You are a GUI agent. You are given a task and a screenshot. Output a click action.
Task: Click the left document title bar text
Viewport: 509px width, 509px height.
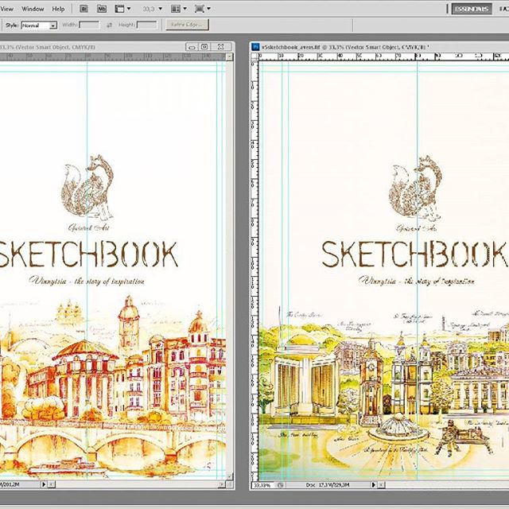[x=48, y=47]
